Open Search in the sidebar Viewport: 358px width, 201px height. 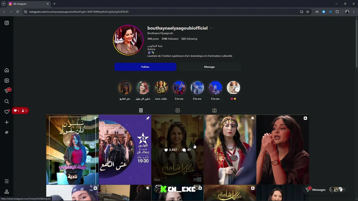(x=7, y=102)
